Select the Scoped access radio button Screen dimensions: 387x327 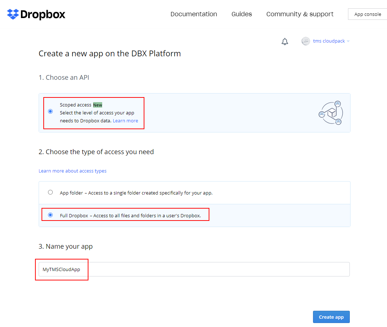tap(51, 112)
